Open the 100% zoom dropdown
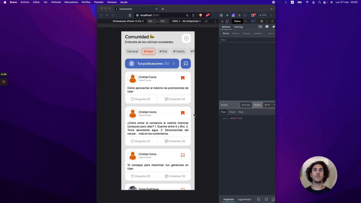Image resolution: width=361 pixels, height=203 pixels. click(176, 21)
